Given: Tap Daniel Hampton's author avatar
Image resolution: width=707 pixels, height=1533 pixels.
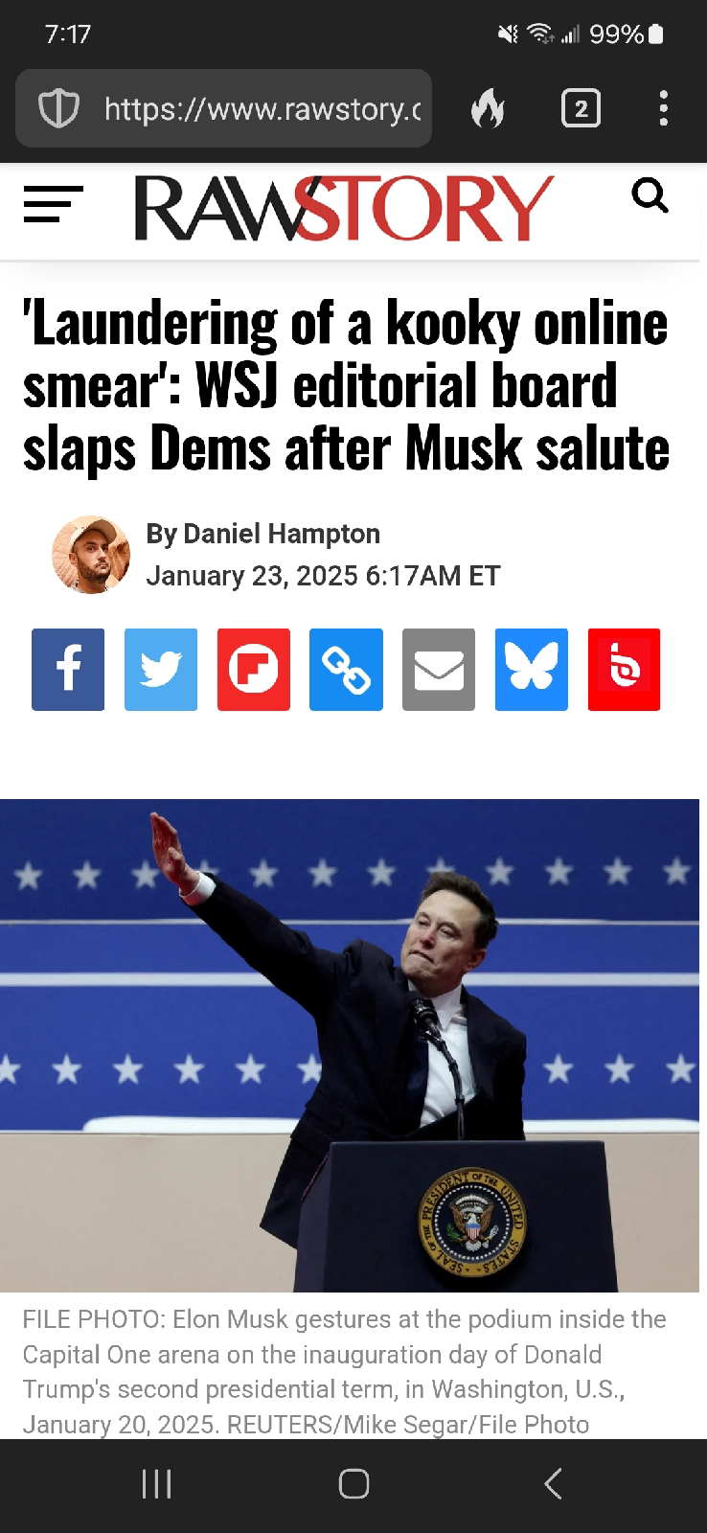Looking at the screenshot, I should coord(91,555).
